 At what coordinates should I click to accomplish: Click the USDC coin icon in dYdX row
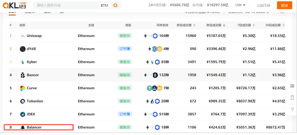click(155, 49)
